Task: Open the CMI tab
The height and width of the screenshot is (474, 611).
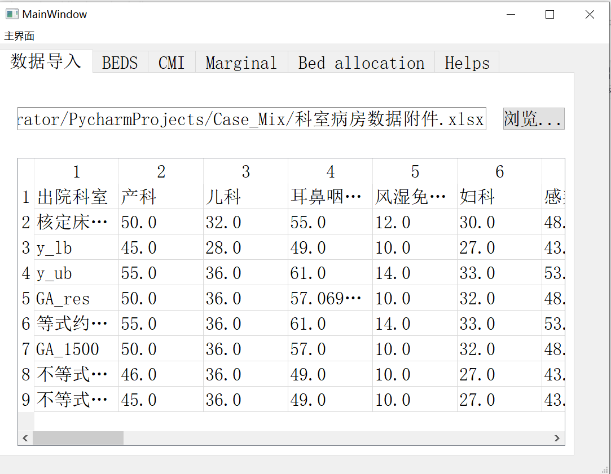Action: coord(171,63)
